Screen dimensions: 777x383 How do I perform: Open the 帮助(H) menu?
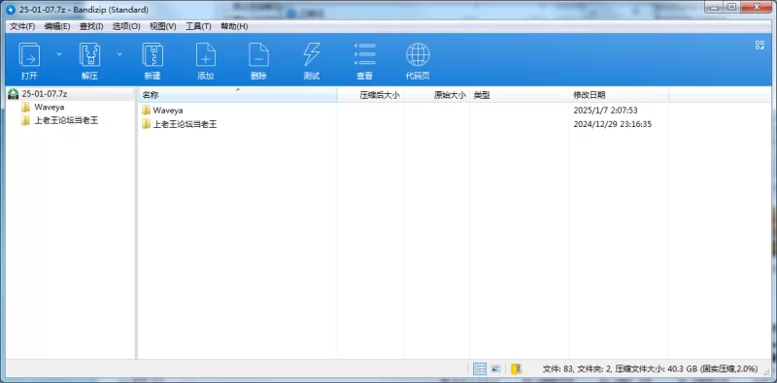(x=234, y=26)
